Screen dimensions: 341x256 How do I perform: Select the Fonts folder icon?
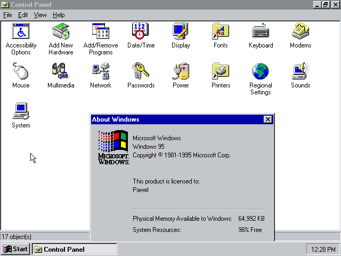point(221,31)
